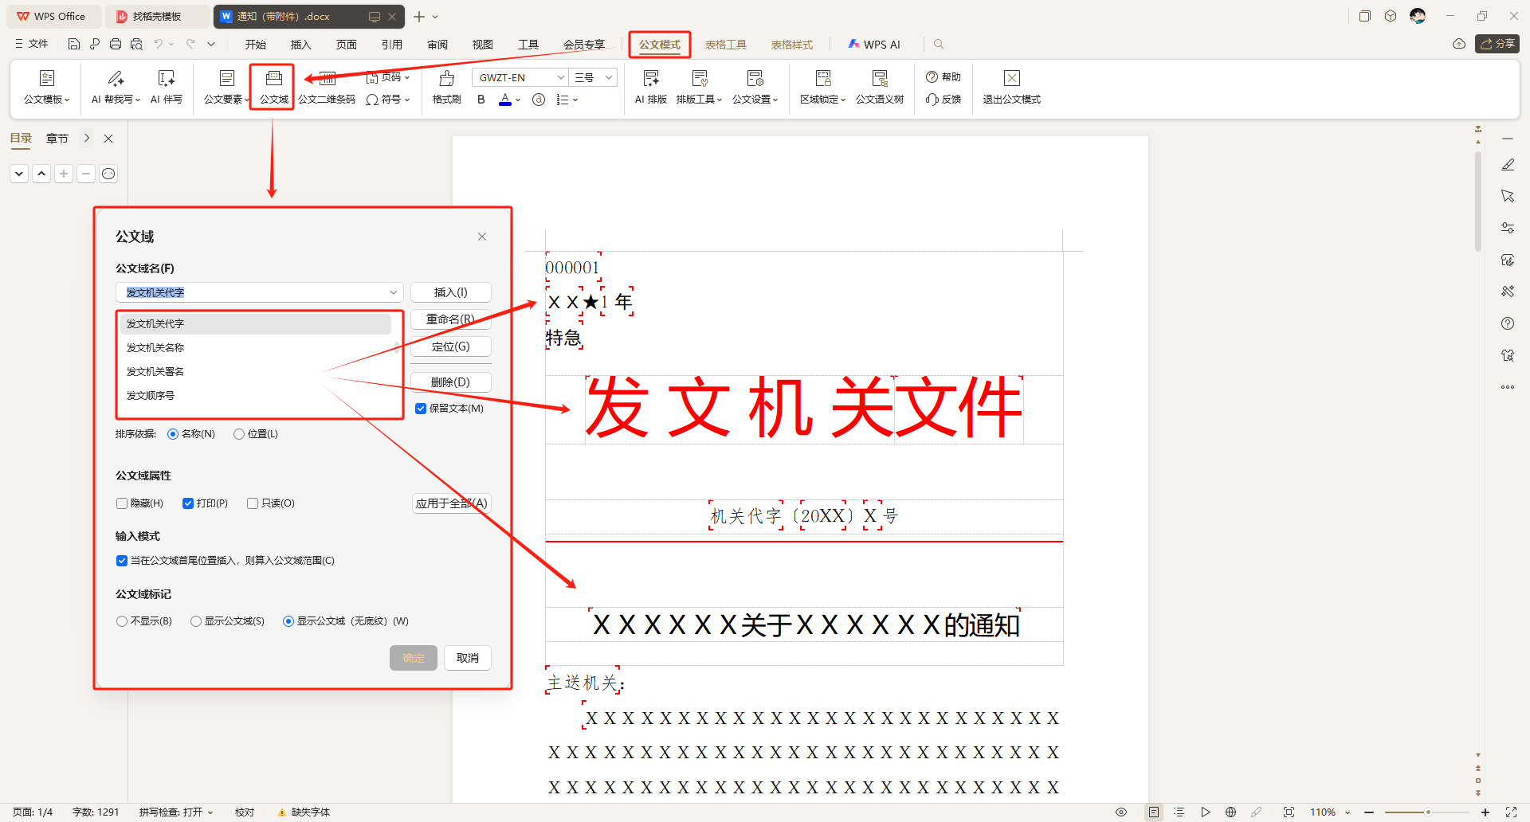The width and height of the screenshot is (1530, 822).
Task: Enable the 隐藏(H) checkbox
Action: click(x=122, y=503)
